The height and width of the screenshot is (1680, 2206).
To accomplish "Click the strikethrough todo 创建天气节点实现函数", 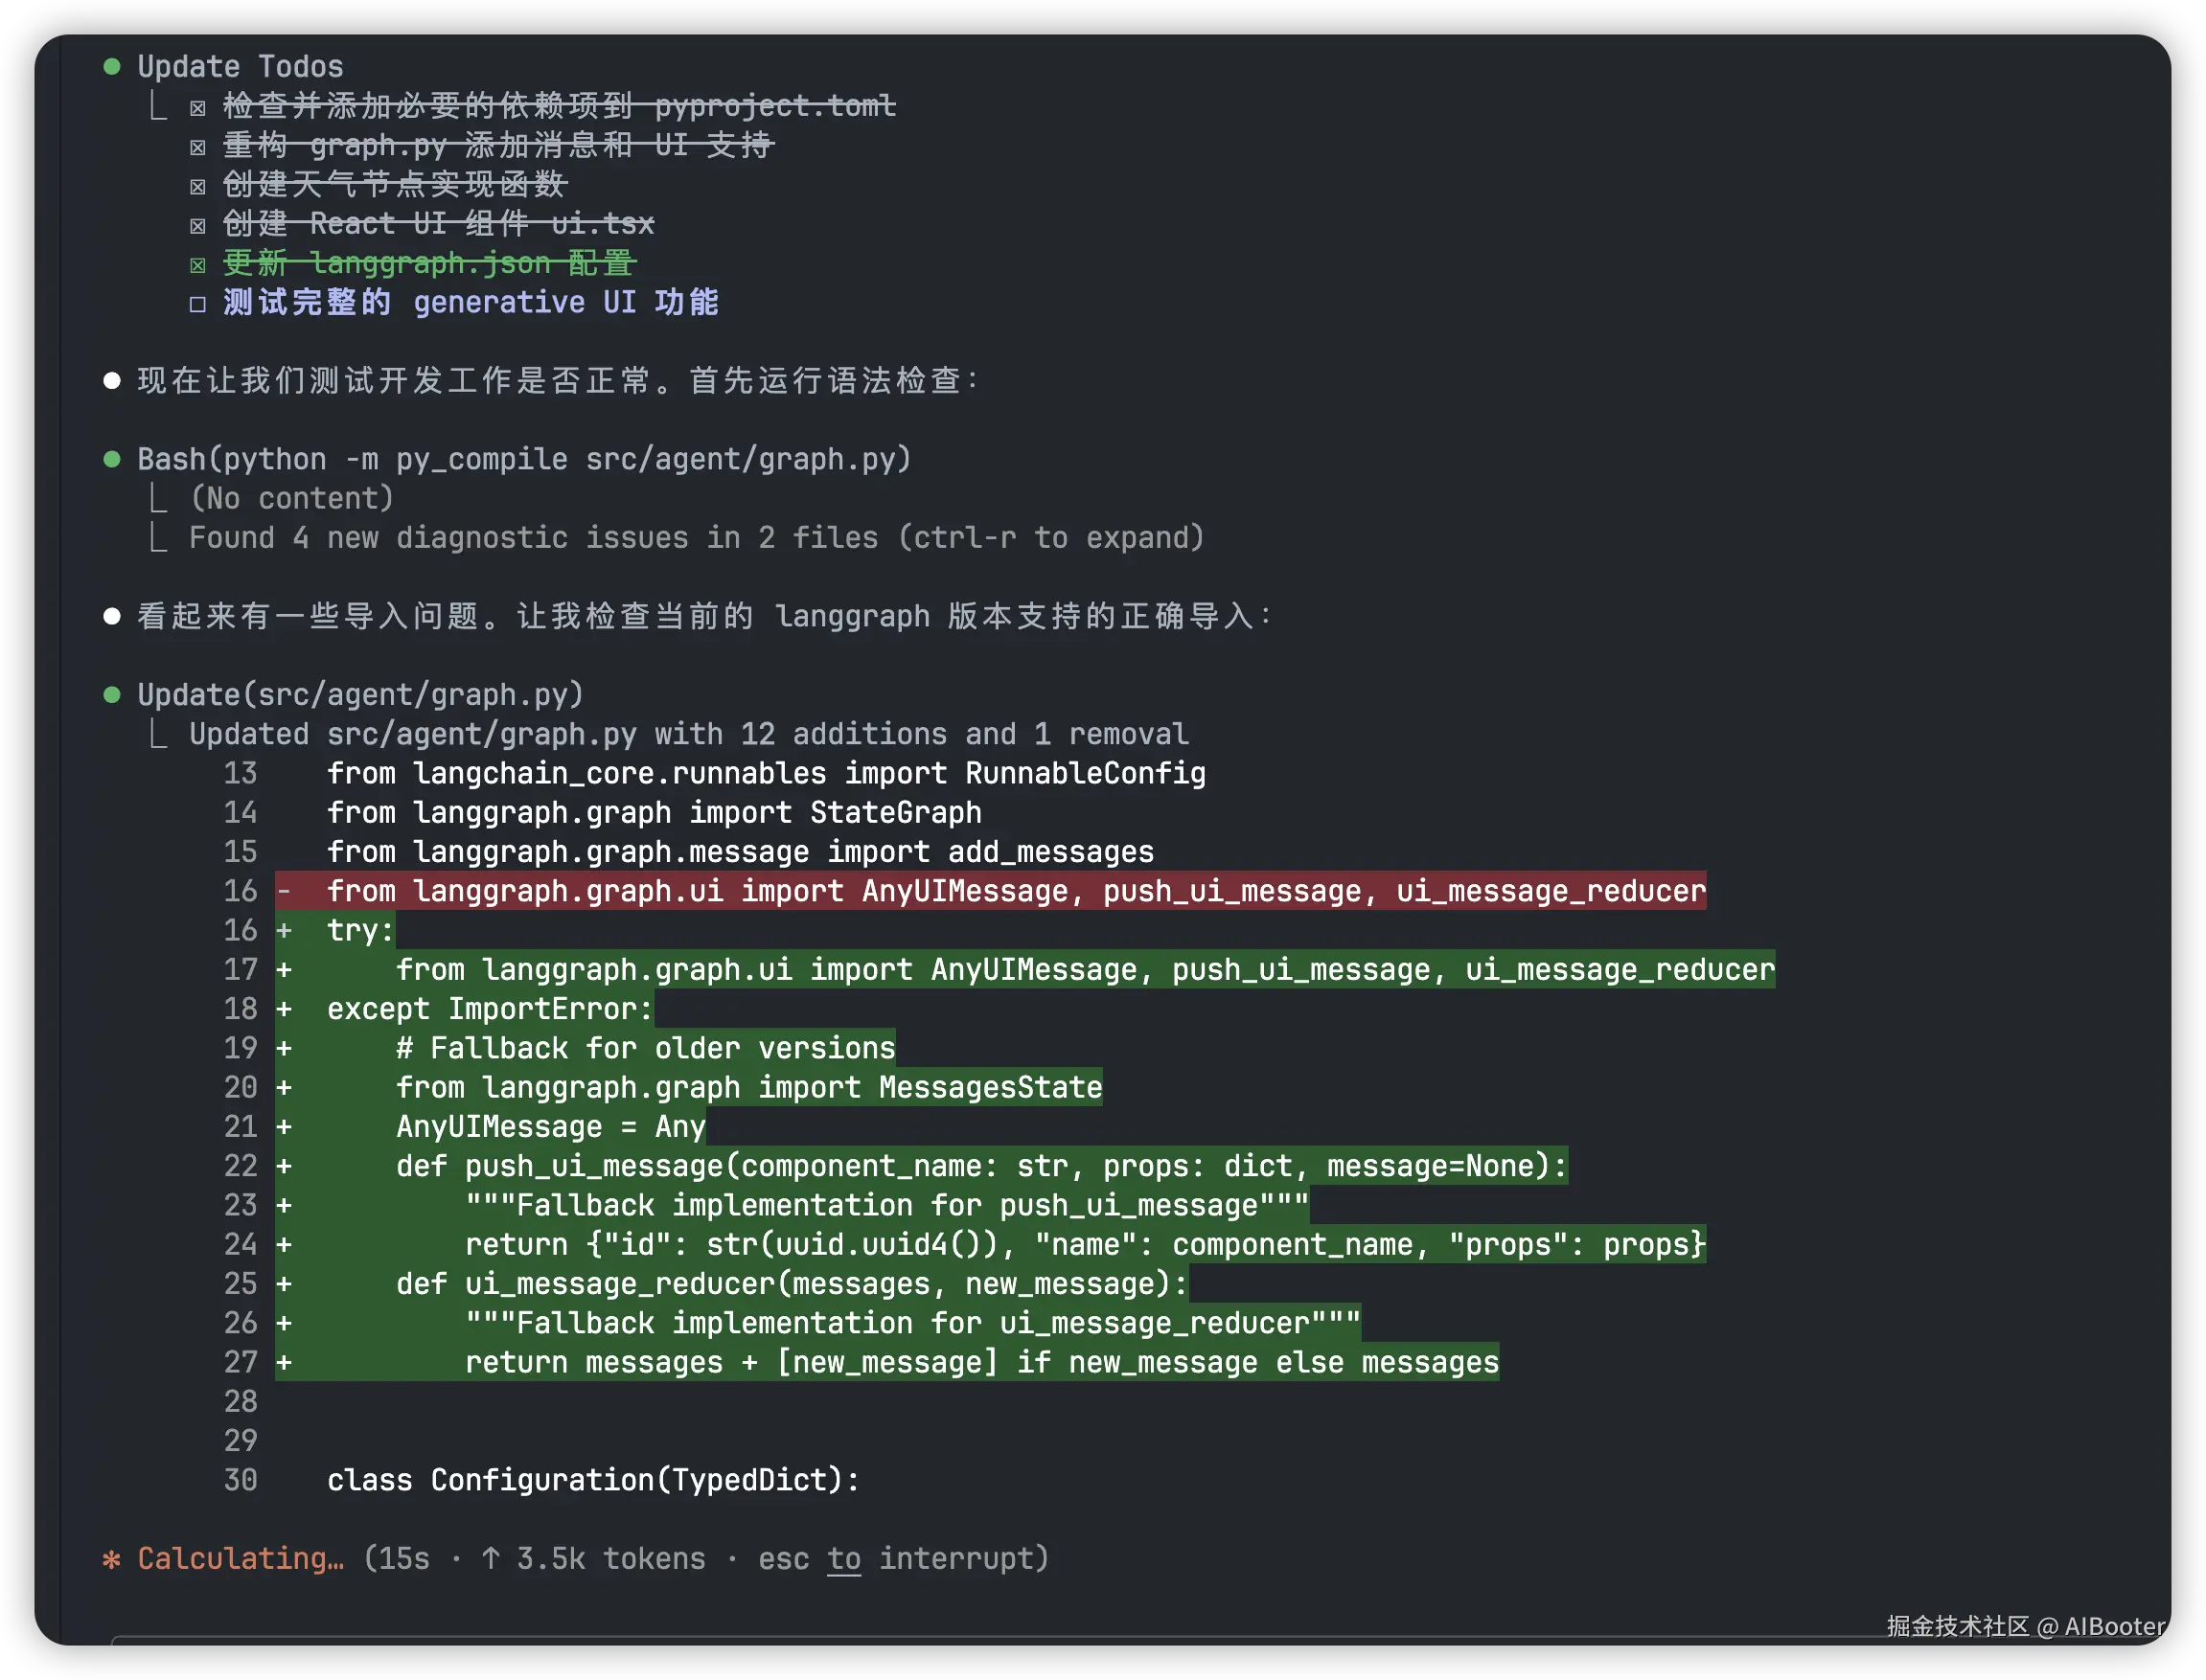I will [394, 185].
